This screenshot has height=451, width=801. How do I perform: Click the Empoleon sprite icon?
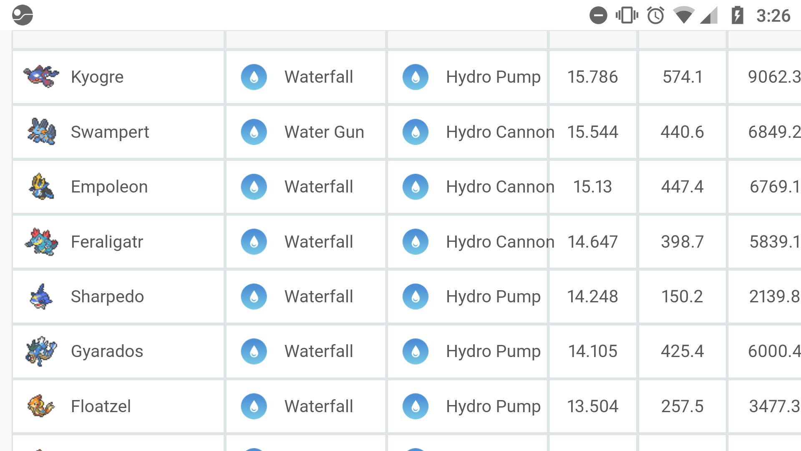(x=41, y=186)
